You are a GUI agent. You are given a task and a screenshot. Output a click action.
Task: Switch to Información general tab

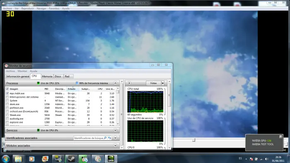tap(18, 77)
